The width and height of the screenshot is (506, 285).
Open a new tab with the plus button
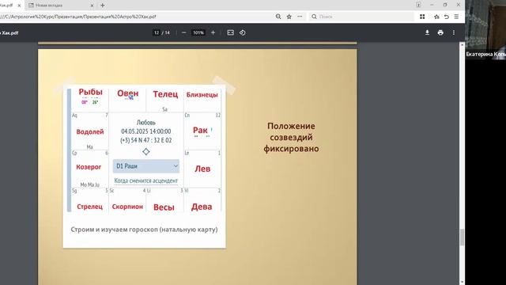point(103,6)
